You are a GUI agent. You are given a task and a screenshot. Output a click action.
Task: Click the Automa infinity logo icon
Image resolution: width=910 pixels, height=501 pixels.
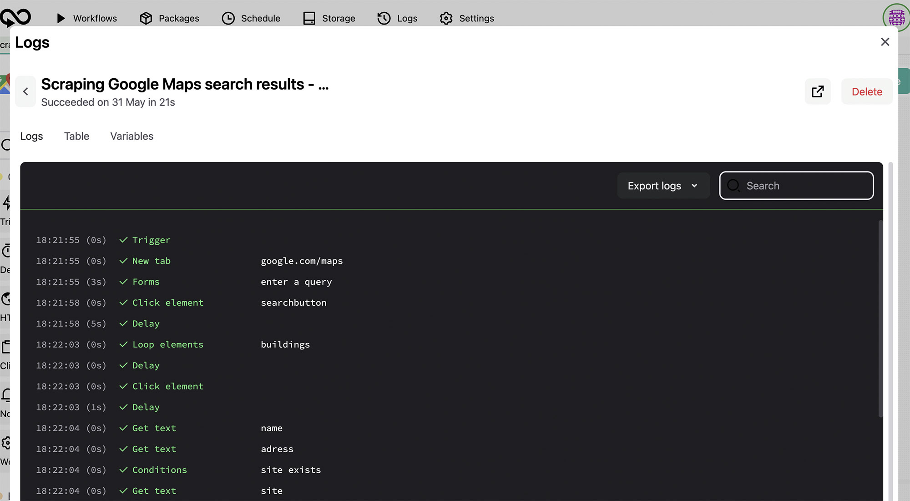click(x=15, y=17)
